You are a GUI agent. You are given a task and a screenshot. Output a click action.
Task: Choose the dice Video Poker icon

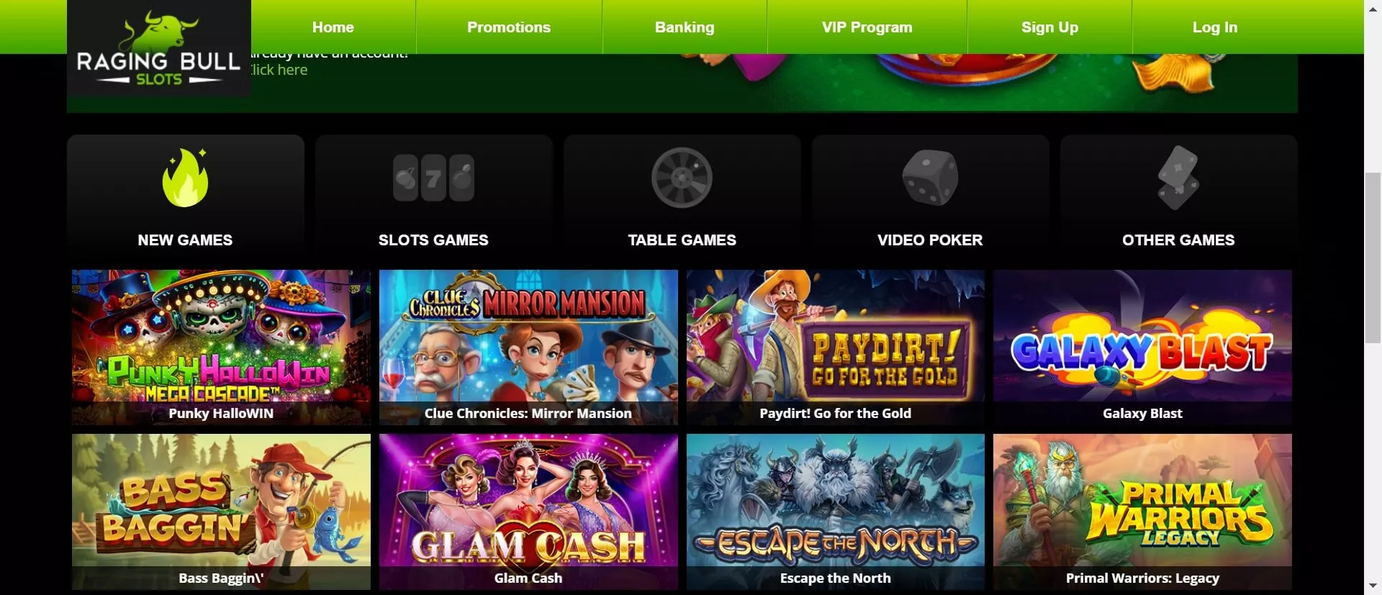pos(930,178)
